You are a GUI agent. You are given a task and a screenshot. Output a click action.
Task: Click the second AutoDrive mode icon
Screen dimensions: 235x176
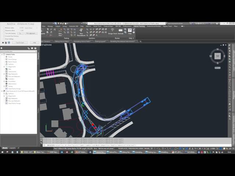click(6, 43)
